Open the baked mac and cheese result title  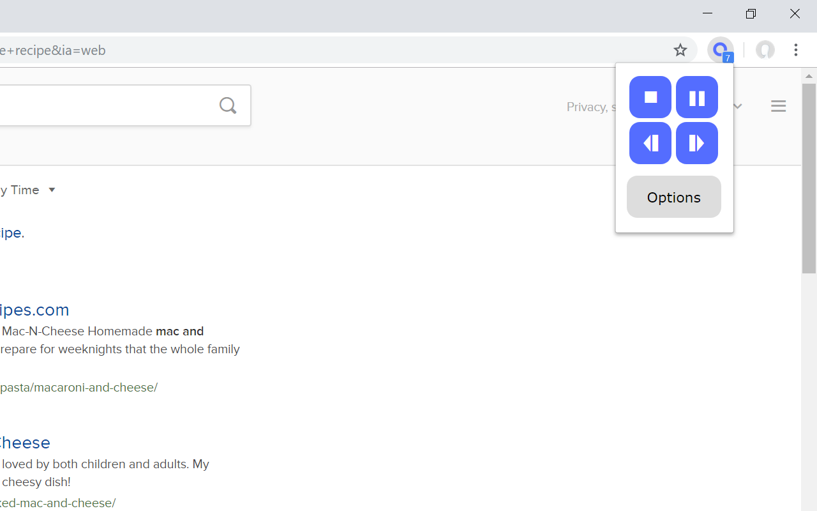(25, 443)
